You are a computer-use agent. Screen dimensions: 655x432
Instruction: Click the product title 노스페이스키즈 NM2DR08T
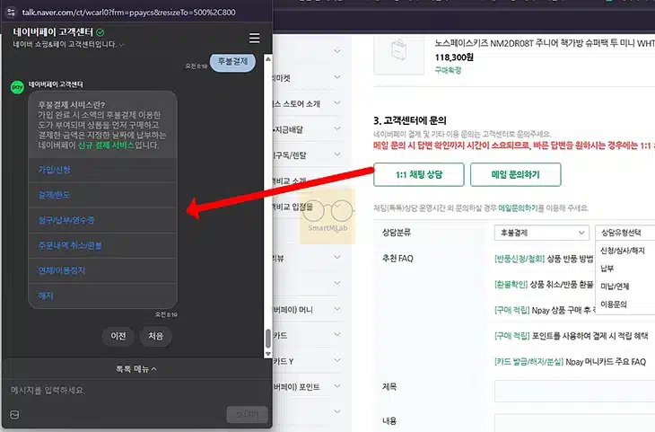point(545,43)
